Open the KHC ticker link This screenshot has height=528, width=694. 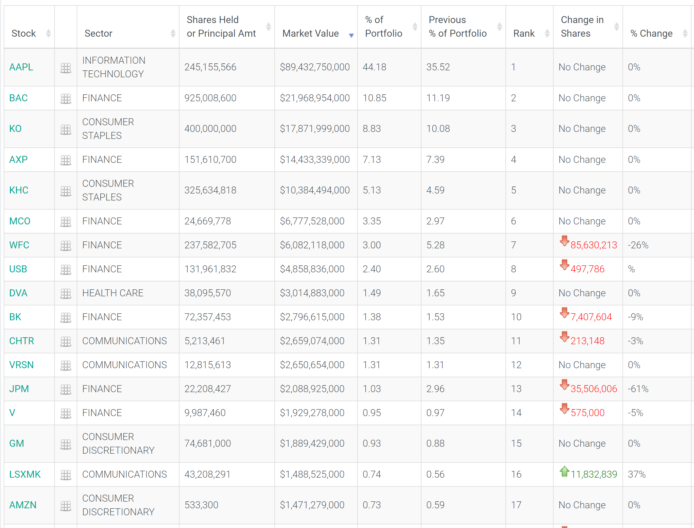[19, 190]
